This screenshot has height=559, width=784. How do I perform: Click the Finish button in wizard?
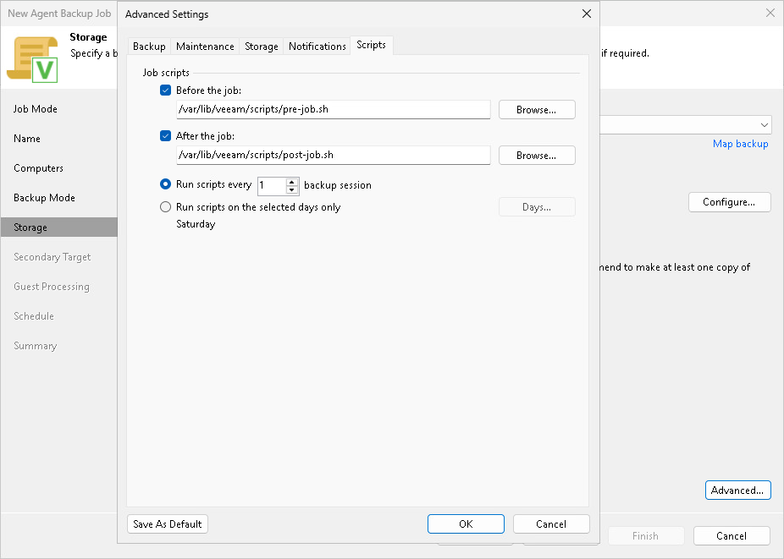point(646,536)
